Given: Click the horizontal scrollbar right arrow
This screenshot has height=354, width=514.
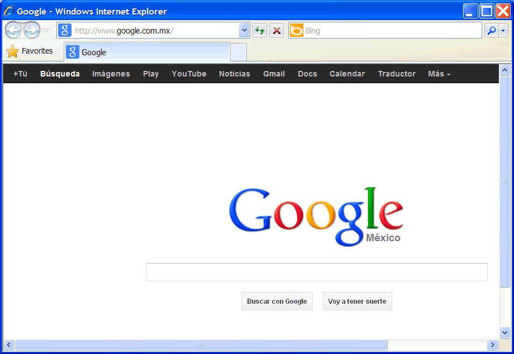Looking at the screenshot, I should [x=492, y=345].
